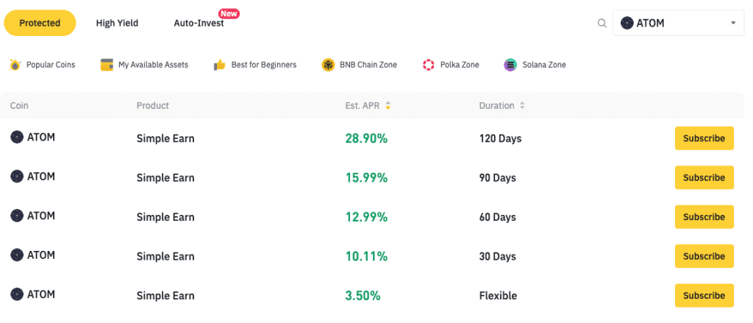Subscribe to the 30 Days ATOM product
Image resolution: width=753 pixels, height=323 pixels.
click(704, 256)
